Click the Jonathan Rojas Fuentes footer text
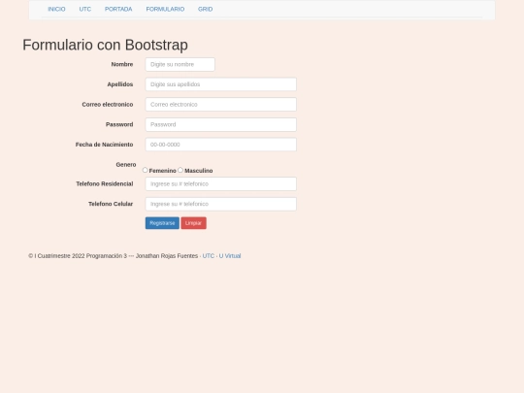The image size is (524, 393). 167,256
